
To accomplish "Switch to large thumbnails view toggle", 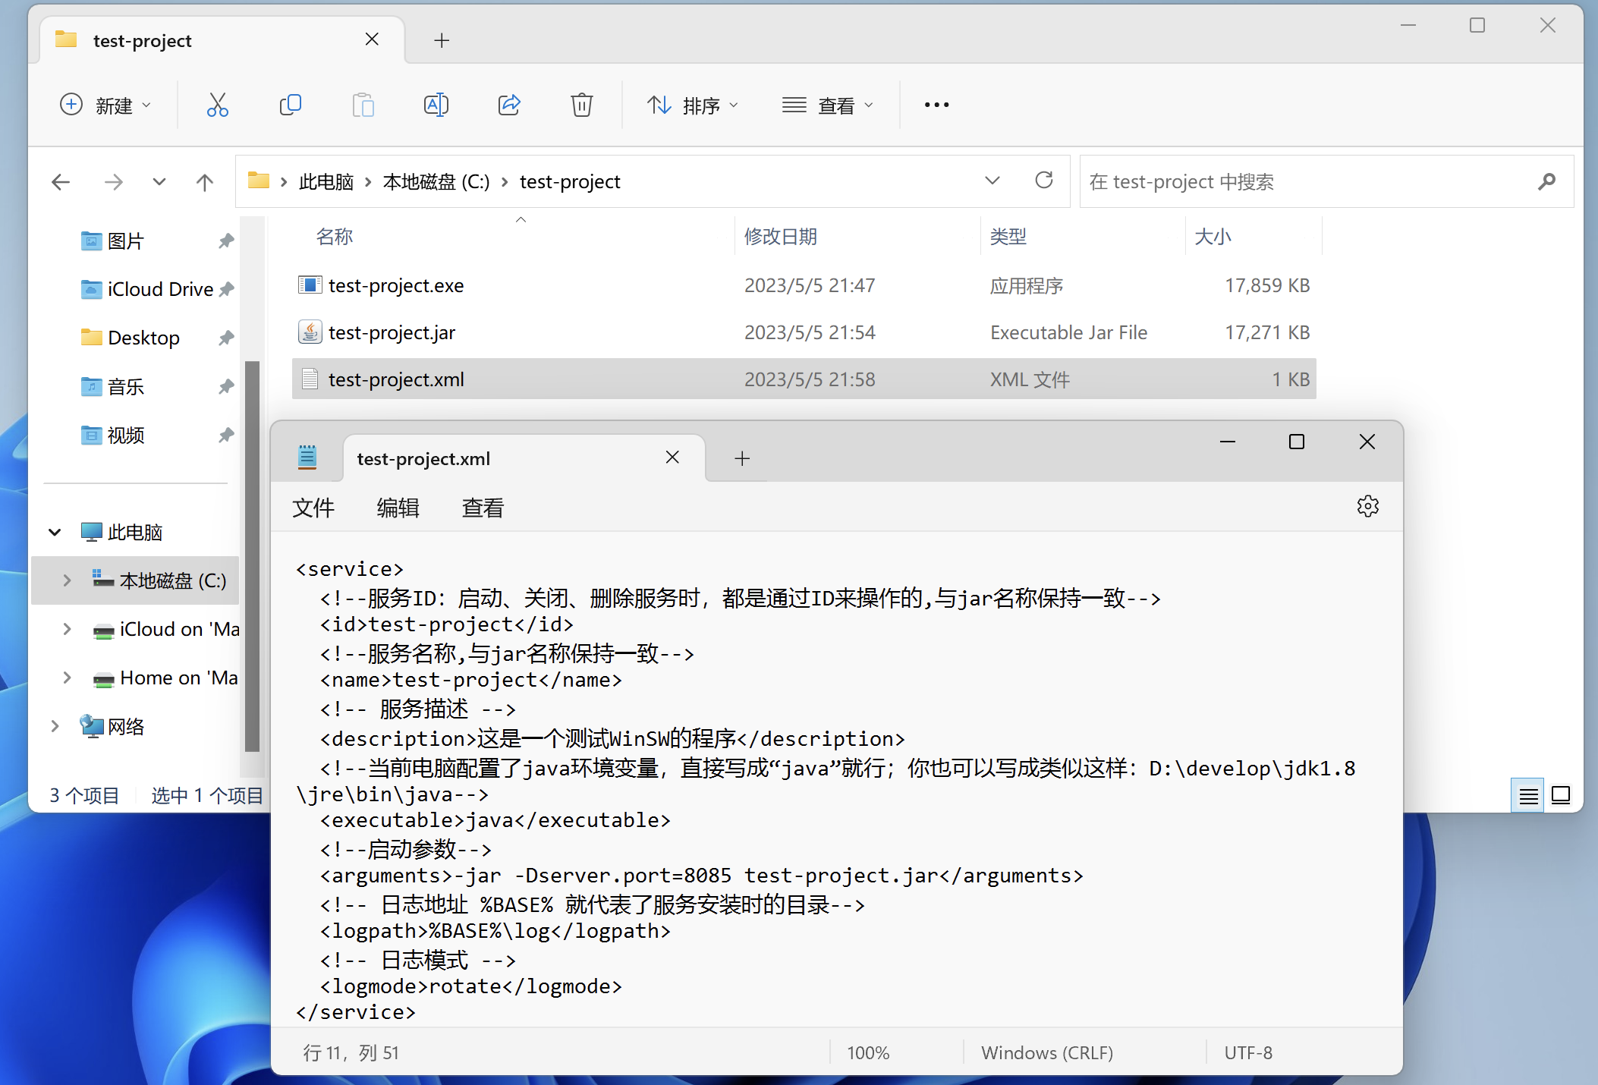I will click(x=1561, y=795).
